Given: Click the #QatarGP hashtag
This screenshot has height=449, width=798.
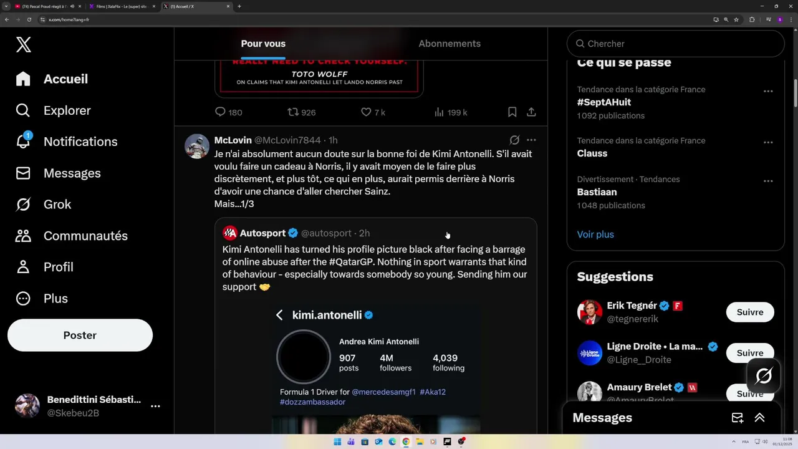Looking at the screenshot, I should (x=352, y=262).
